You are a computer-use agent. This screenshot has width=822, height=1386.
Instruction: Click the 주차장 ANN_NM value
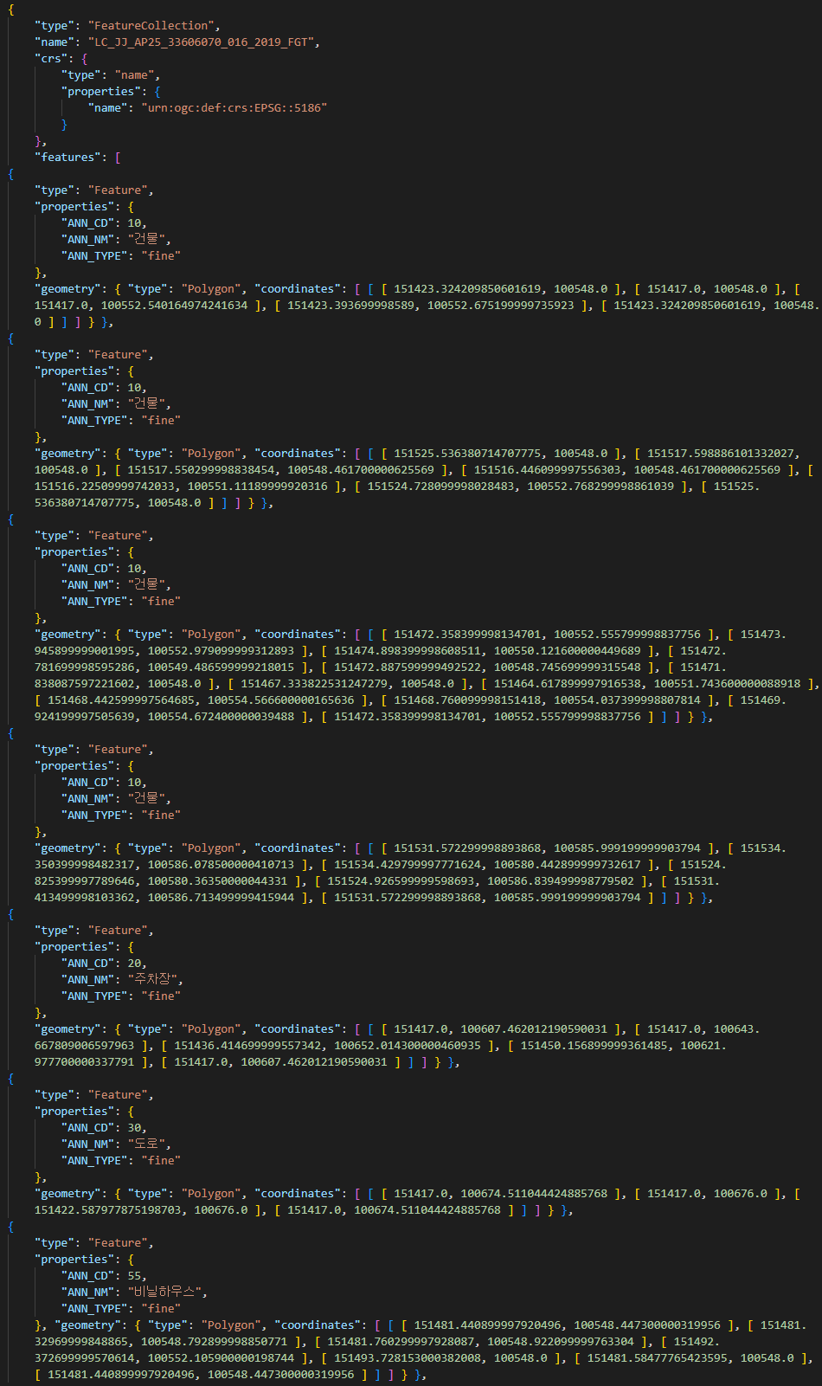click(x=154, y=980)
